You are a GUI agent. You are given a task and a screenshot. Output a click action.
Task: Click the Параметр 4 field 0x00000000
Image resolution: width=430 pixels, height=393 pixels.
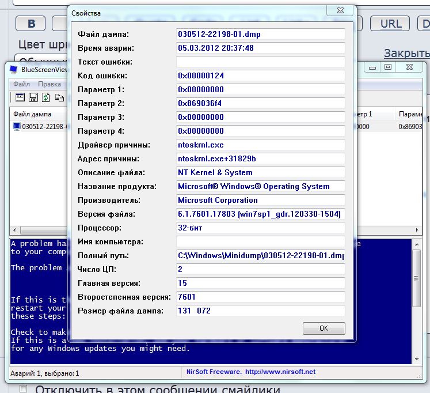point(261,131)
